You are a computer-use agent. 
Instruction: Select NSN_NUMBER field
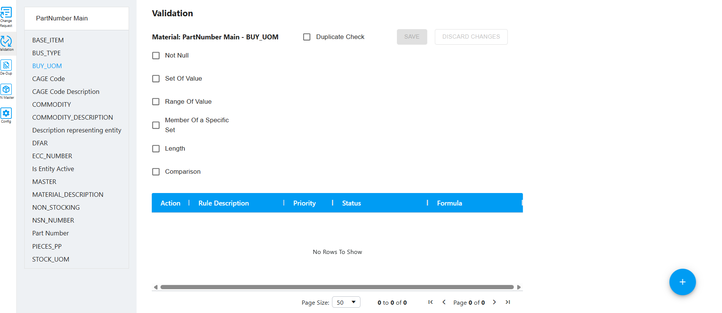click(53, 220)
